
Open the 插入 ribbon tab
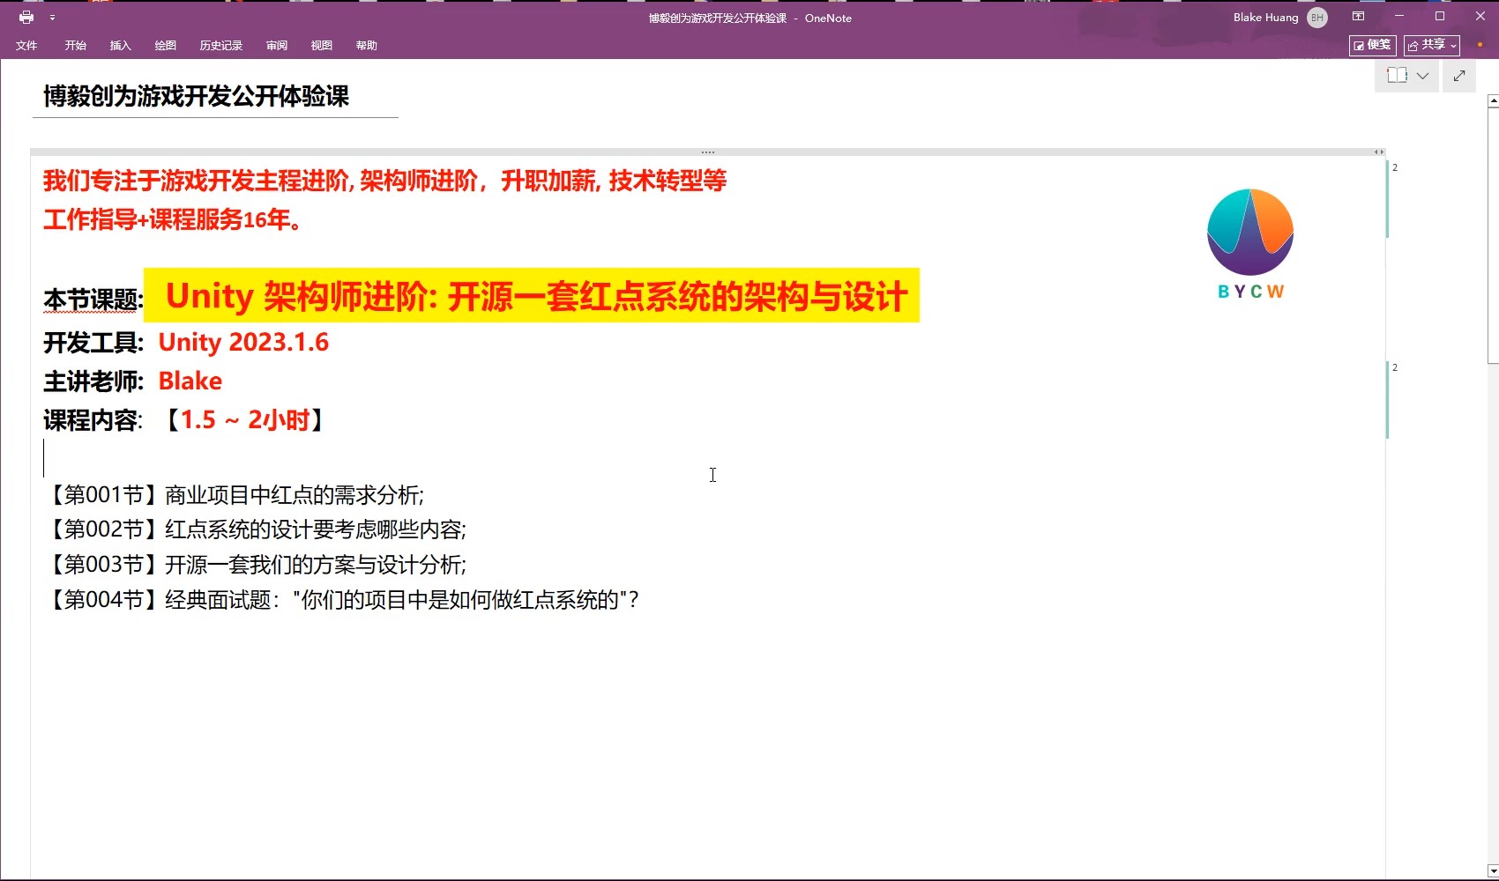(120, 46)
